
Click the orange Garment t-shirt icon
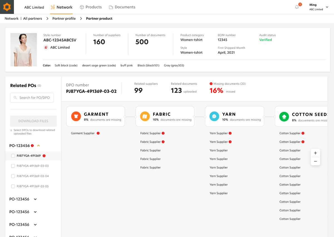click(76, 116)
